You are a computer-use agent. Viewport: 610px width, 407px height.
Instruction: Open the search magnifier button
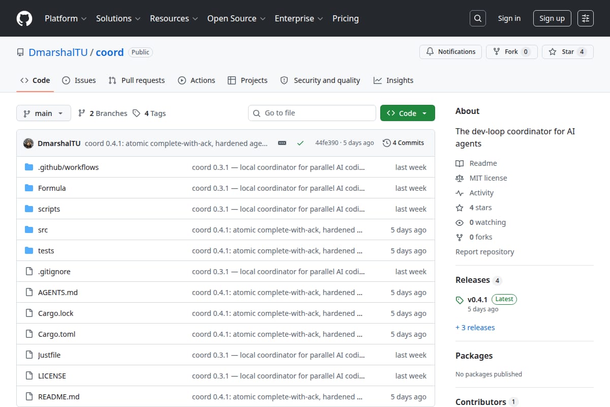477,18
